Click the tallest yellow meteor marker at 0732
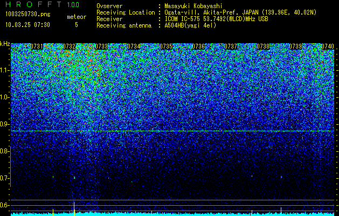339x216 pixels. 74,209
